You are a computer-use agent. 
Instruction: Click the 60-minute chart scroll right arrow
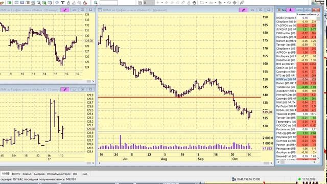pos(93,81)
